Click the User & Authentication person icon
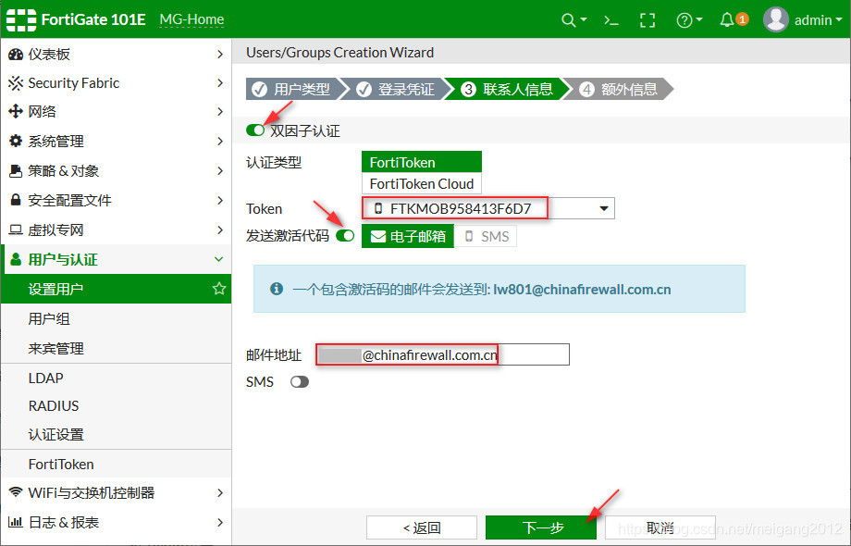Viewport: 851px width, 546px height. coord(16,259)
